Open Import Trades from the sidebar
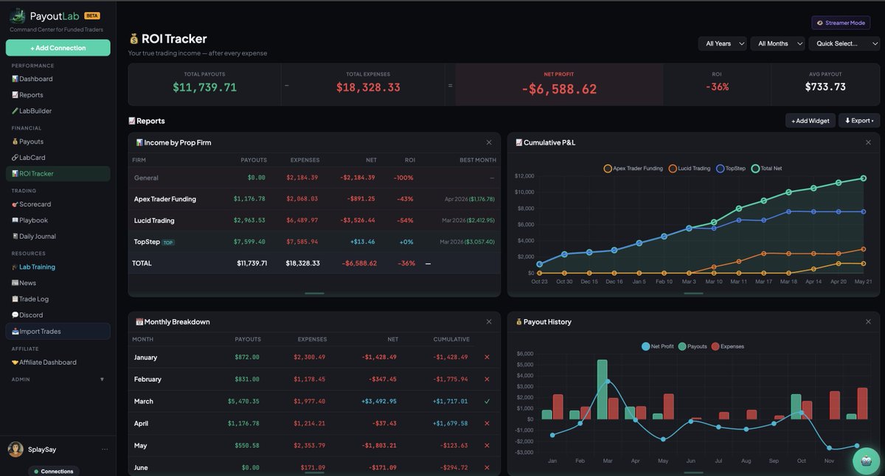This screenshot has height=476, width=885. click(58, 332)
